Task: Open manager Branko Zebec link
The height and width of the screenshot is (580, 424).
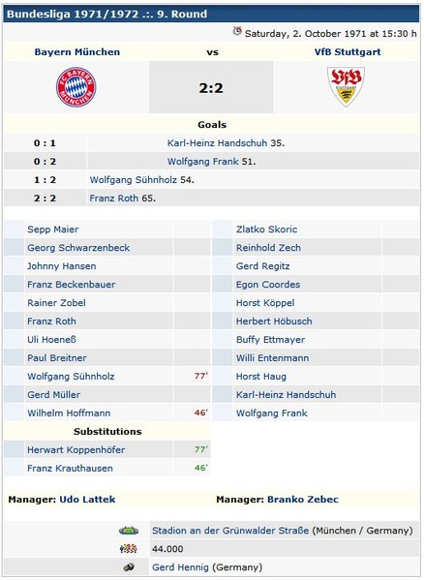Action: point(303,500)
